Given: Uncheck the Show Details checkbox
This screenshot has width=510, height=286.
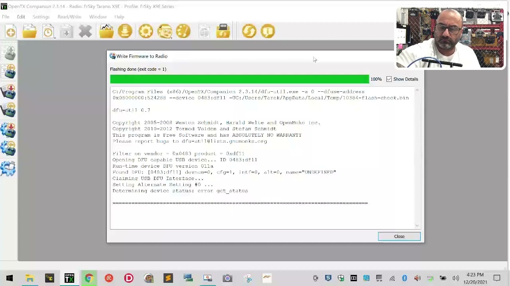Looking at the screenshot, I should tap(389, 79).
